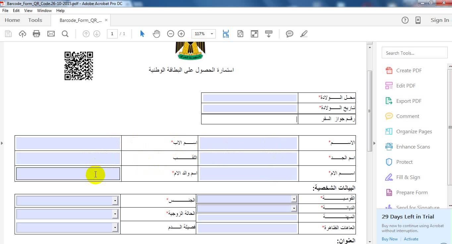The image size is (452, 244).
Task: Open the الحالة الزوجية dropdown
Action: [115, 214]
